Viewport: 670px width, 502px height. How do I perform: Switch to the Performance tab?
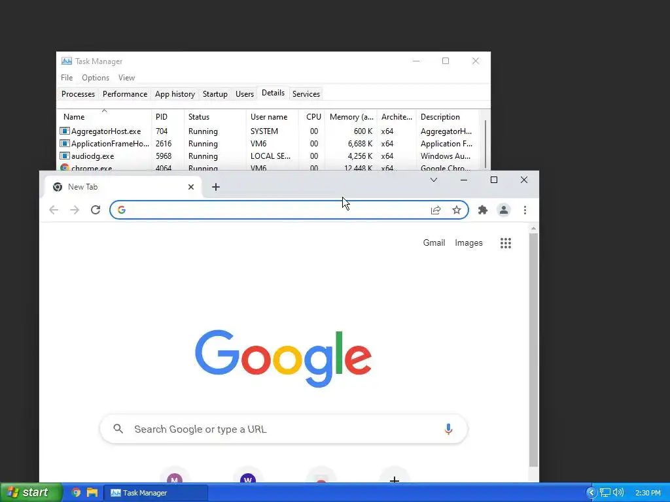pyautogui.click(x=125, y=94)
